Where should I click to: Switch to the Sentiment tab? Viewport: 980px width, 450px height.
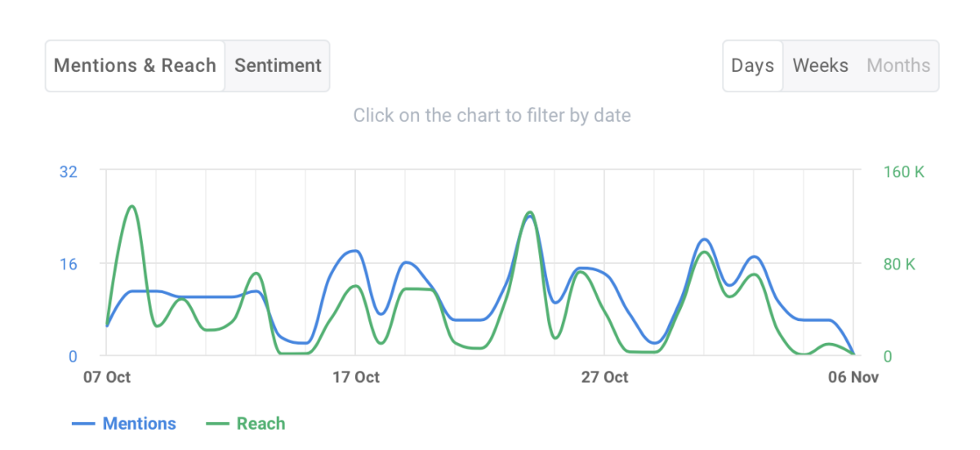[x=278, y=66]
